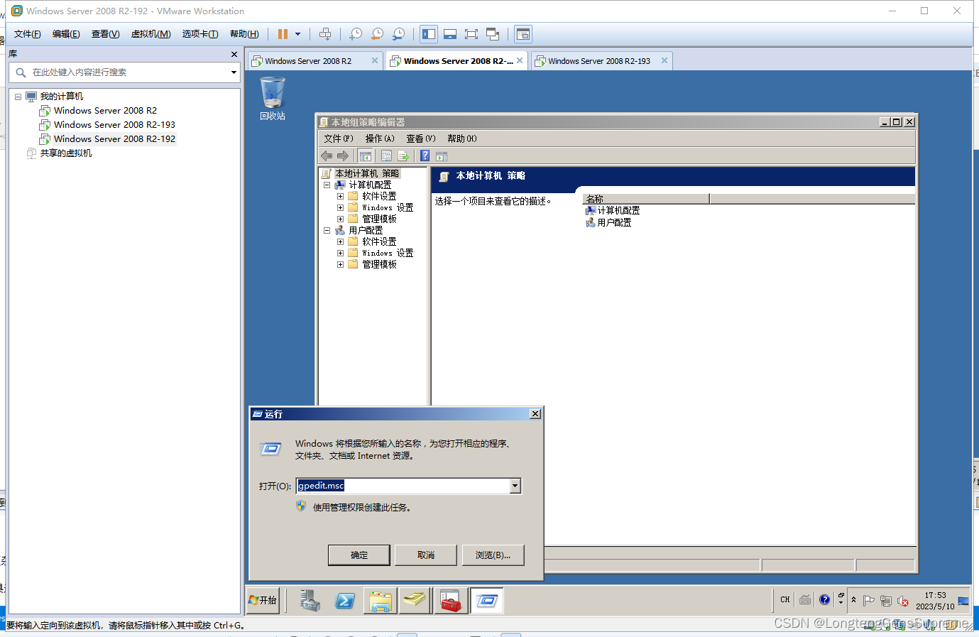Select 用户配置 item in the right list pane

608,223
